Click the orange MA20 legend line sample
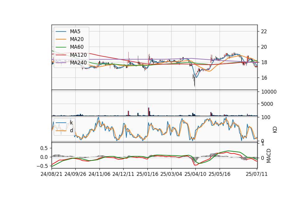286x205 pixels. point(61,39)
